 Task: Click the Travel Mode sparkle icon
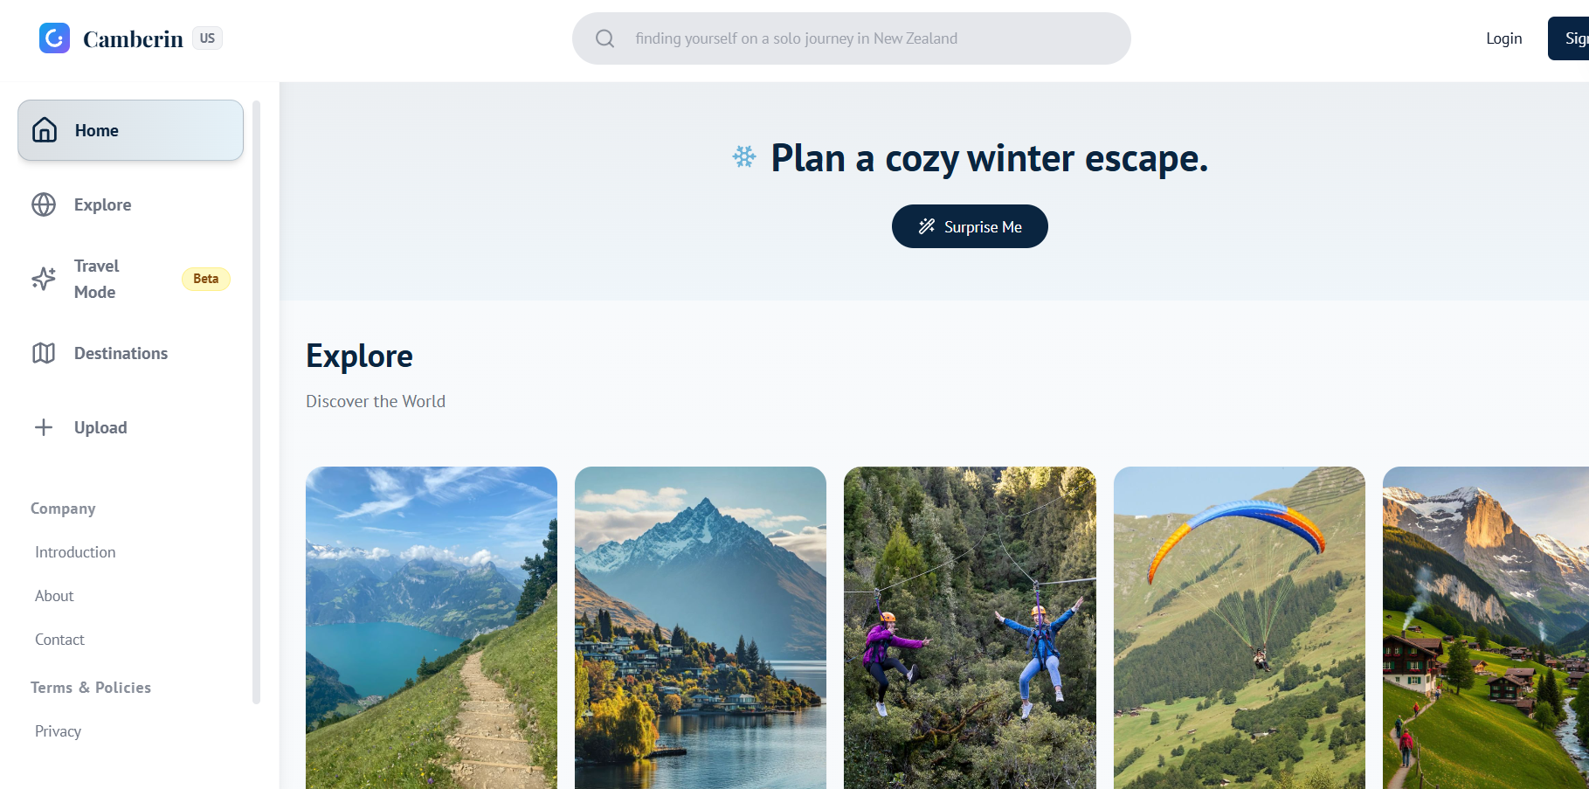click(x=44, y=279)
